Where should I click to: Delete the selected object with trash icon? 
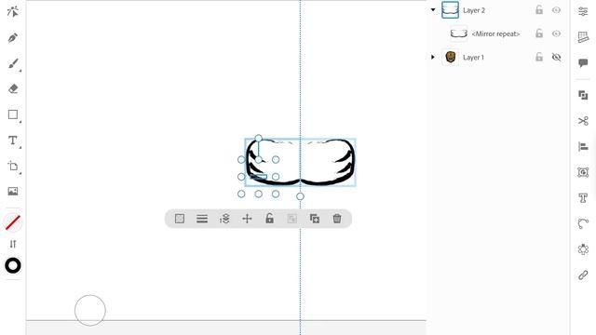coord(337,219)
